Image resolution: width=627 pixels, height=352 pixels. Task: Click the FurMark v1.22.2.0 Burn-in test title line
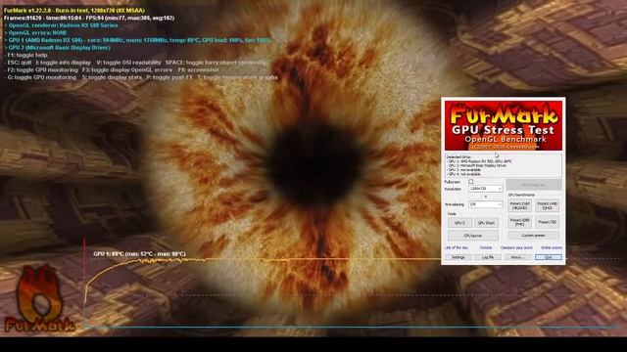pyautogui.click(x=74, y=11)
